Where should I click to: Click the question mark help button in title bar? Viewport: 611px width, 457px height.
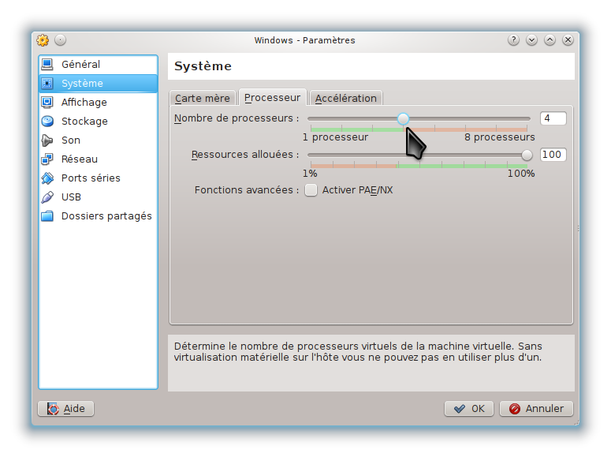tap(513, 39)
